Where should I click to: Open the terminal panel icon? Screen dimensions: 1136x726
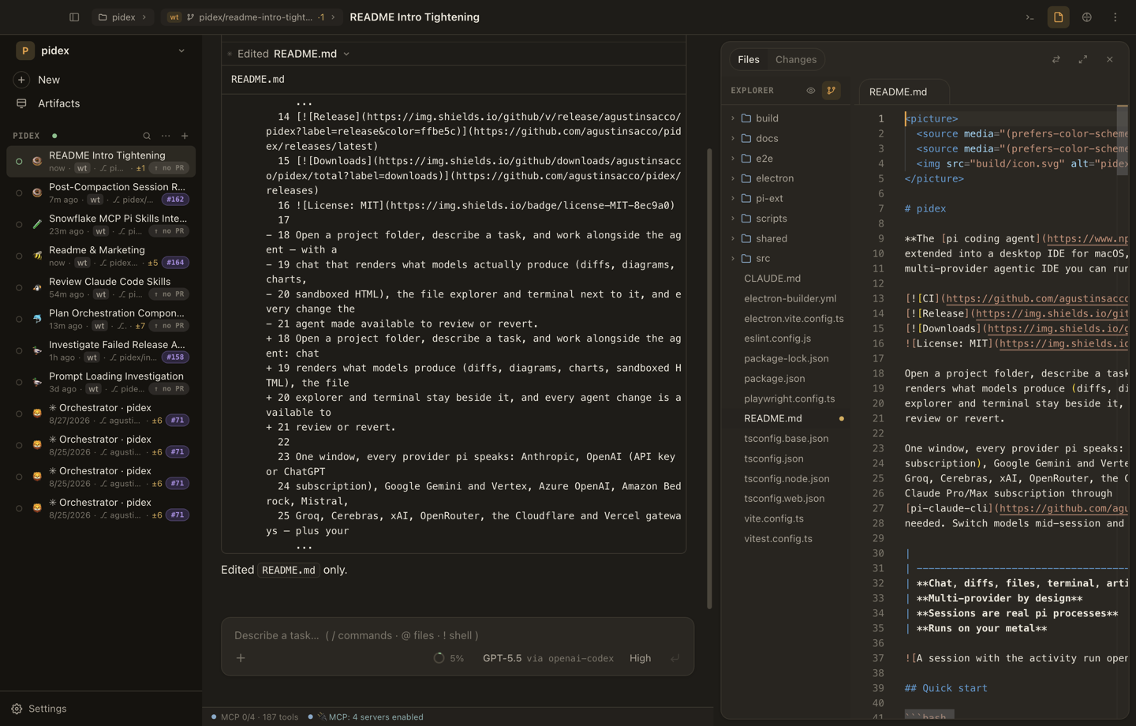pyautogui.click(x=1029, y=17)
